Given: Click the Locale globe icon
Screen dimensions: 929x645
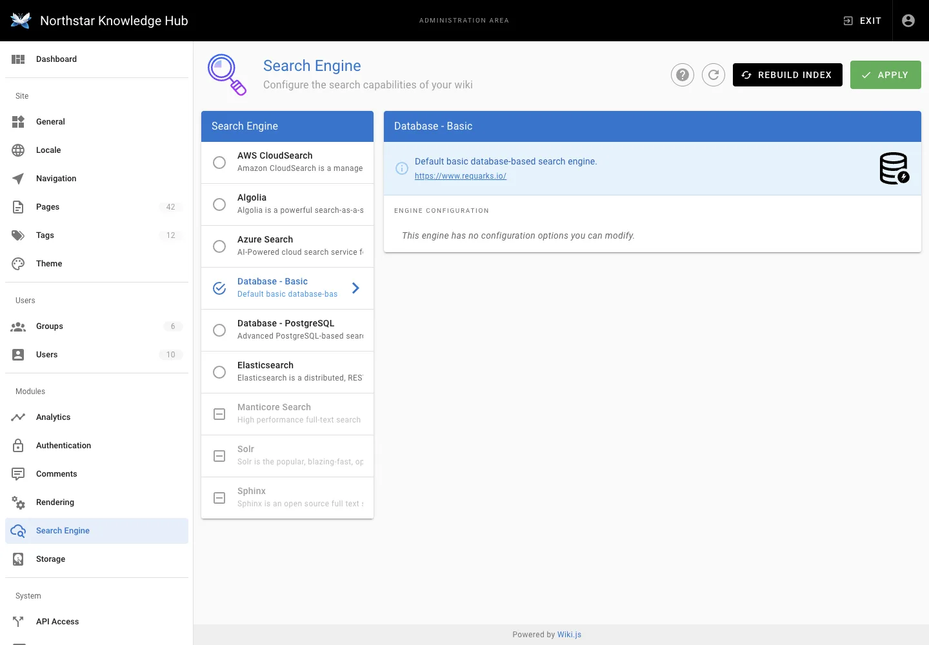Looking at the screenshot, I should pos(18,150).
